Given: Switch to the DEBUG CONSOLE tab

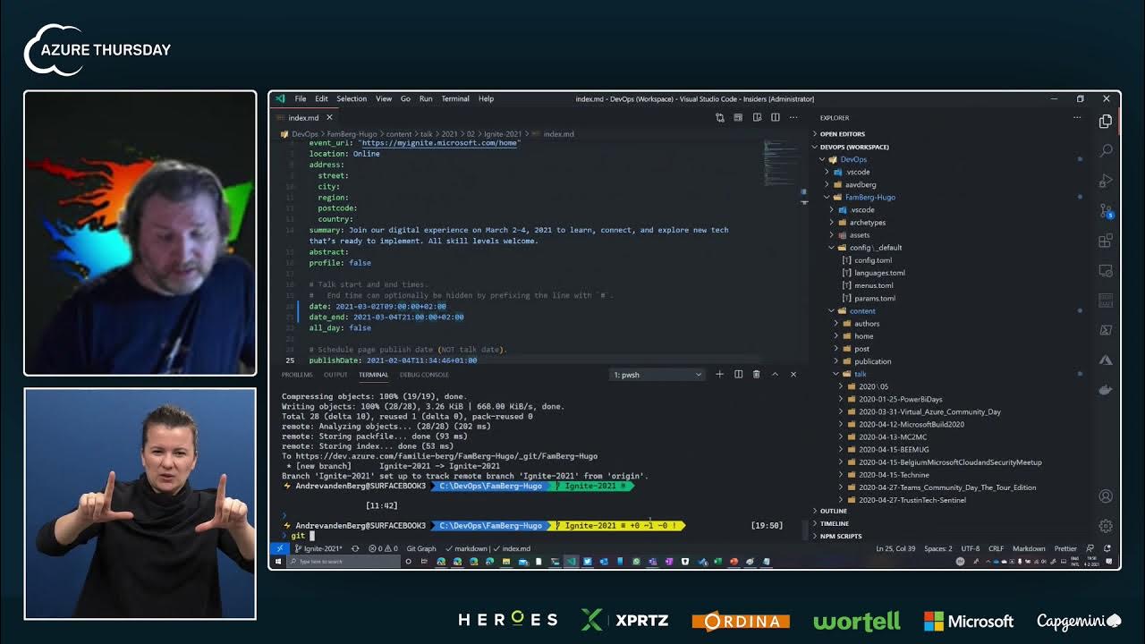Looking at the screenshot, I should click(424, 375).
